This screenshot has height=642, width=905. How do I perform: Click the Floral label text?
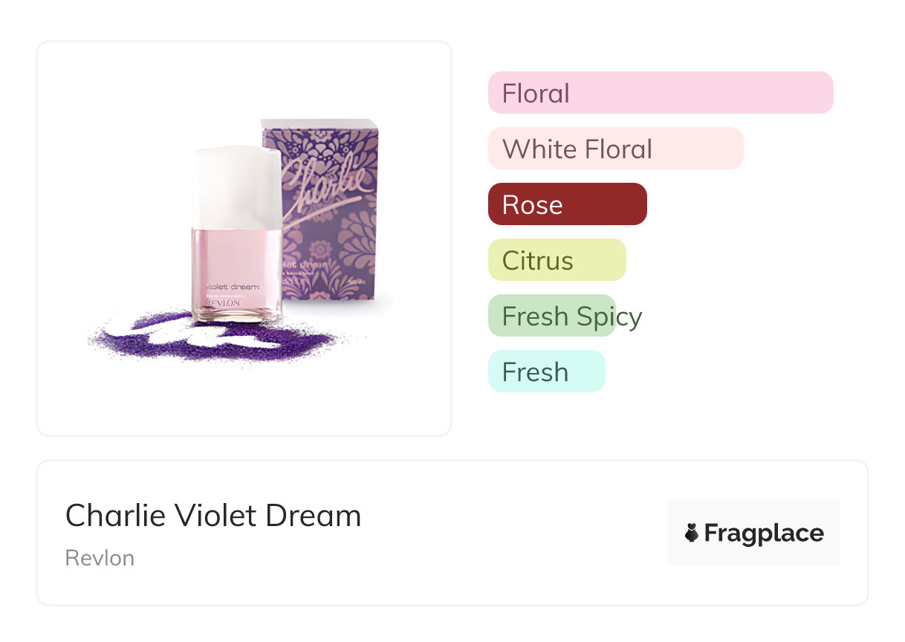[536, 93]
